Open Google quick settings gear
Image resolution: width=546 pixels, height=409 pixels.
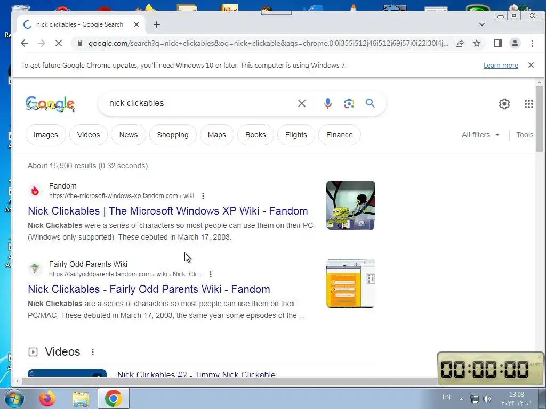coord(504,104)
